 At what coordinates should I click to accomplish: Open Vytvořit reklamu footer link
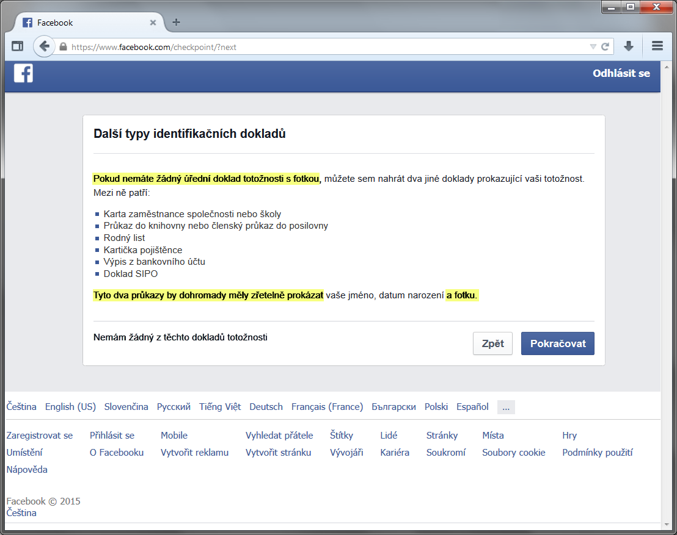coord(195,452)
